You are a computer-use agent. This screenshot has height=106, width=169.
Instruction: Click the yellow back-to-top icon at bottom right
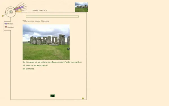[x=83, y=98]
